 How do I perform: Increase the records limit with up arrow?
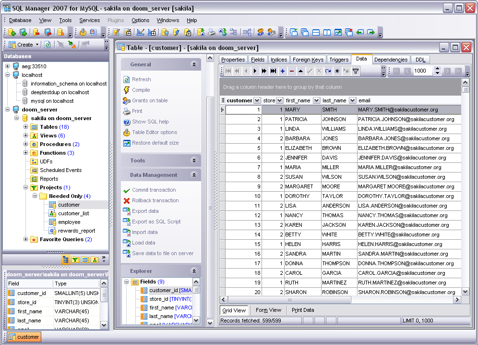[438, 69]
